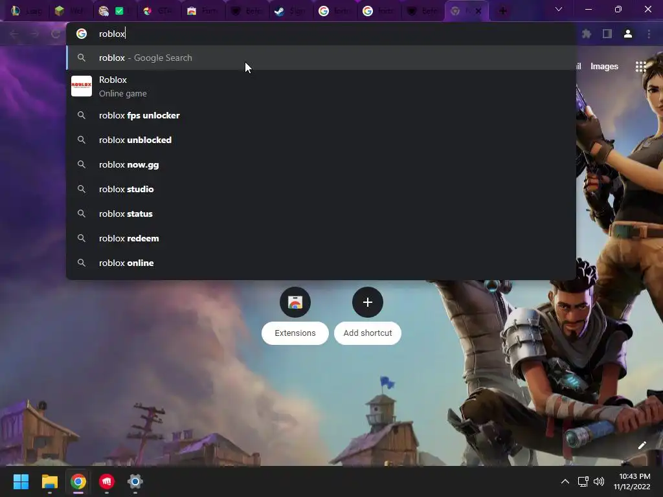Open the Extensions puzzle icon
Viewport: 663px width, 497px height.
click(x=587, y=34)
